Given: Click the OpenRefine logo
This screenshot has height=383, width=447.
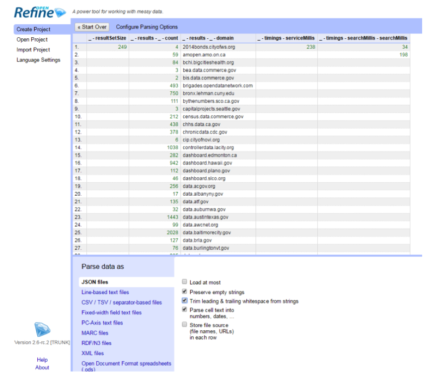Looking at the screenshot, I should pyautogui.click(x=40, y=12).
